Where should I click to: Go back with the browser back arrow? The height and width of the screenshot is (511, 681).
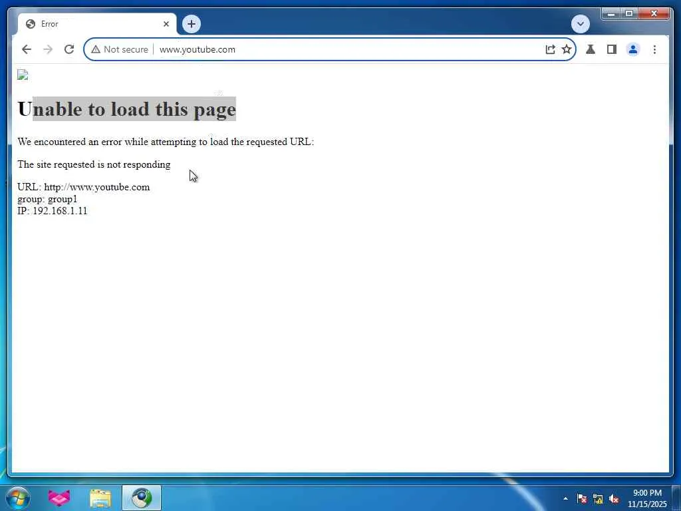pos(27,49)
